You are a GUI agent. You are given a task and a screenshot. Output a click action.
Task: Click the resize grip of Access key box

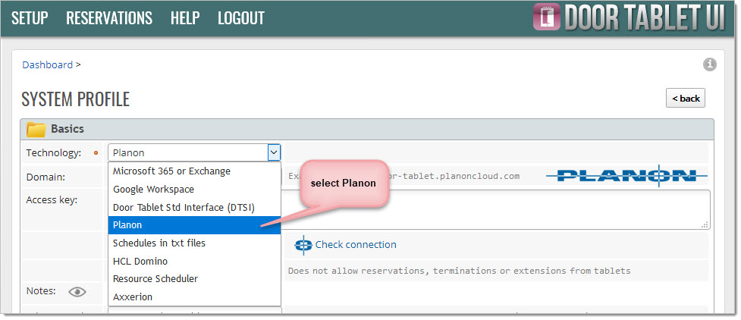(705, 224)
